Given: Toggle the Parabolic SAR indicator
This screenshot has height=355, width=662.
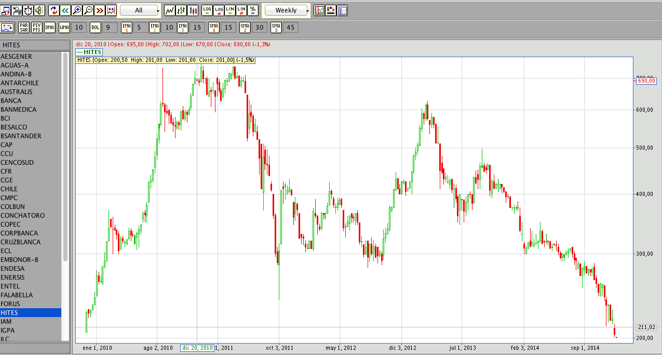Looking at the screenshot, I should coord(24,28).
